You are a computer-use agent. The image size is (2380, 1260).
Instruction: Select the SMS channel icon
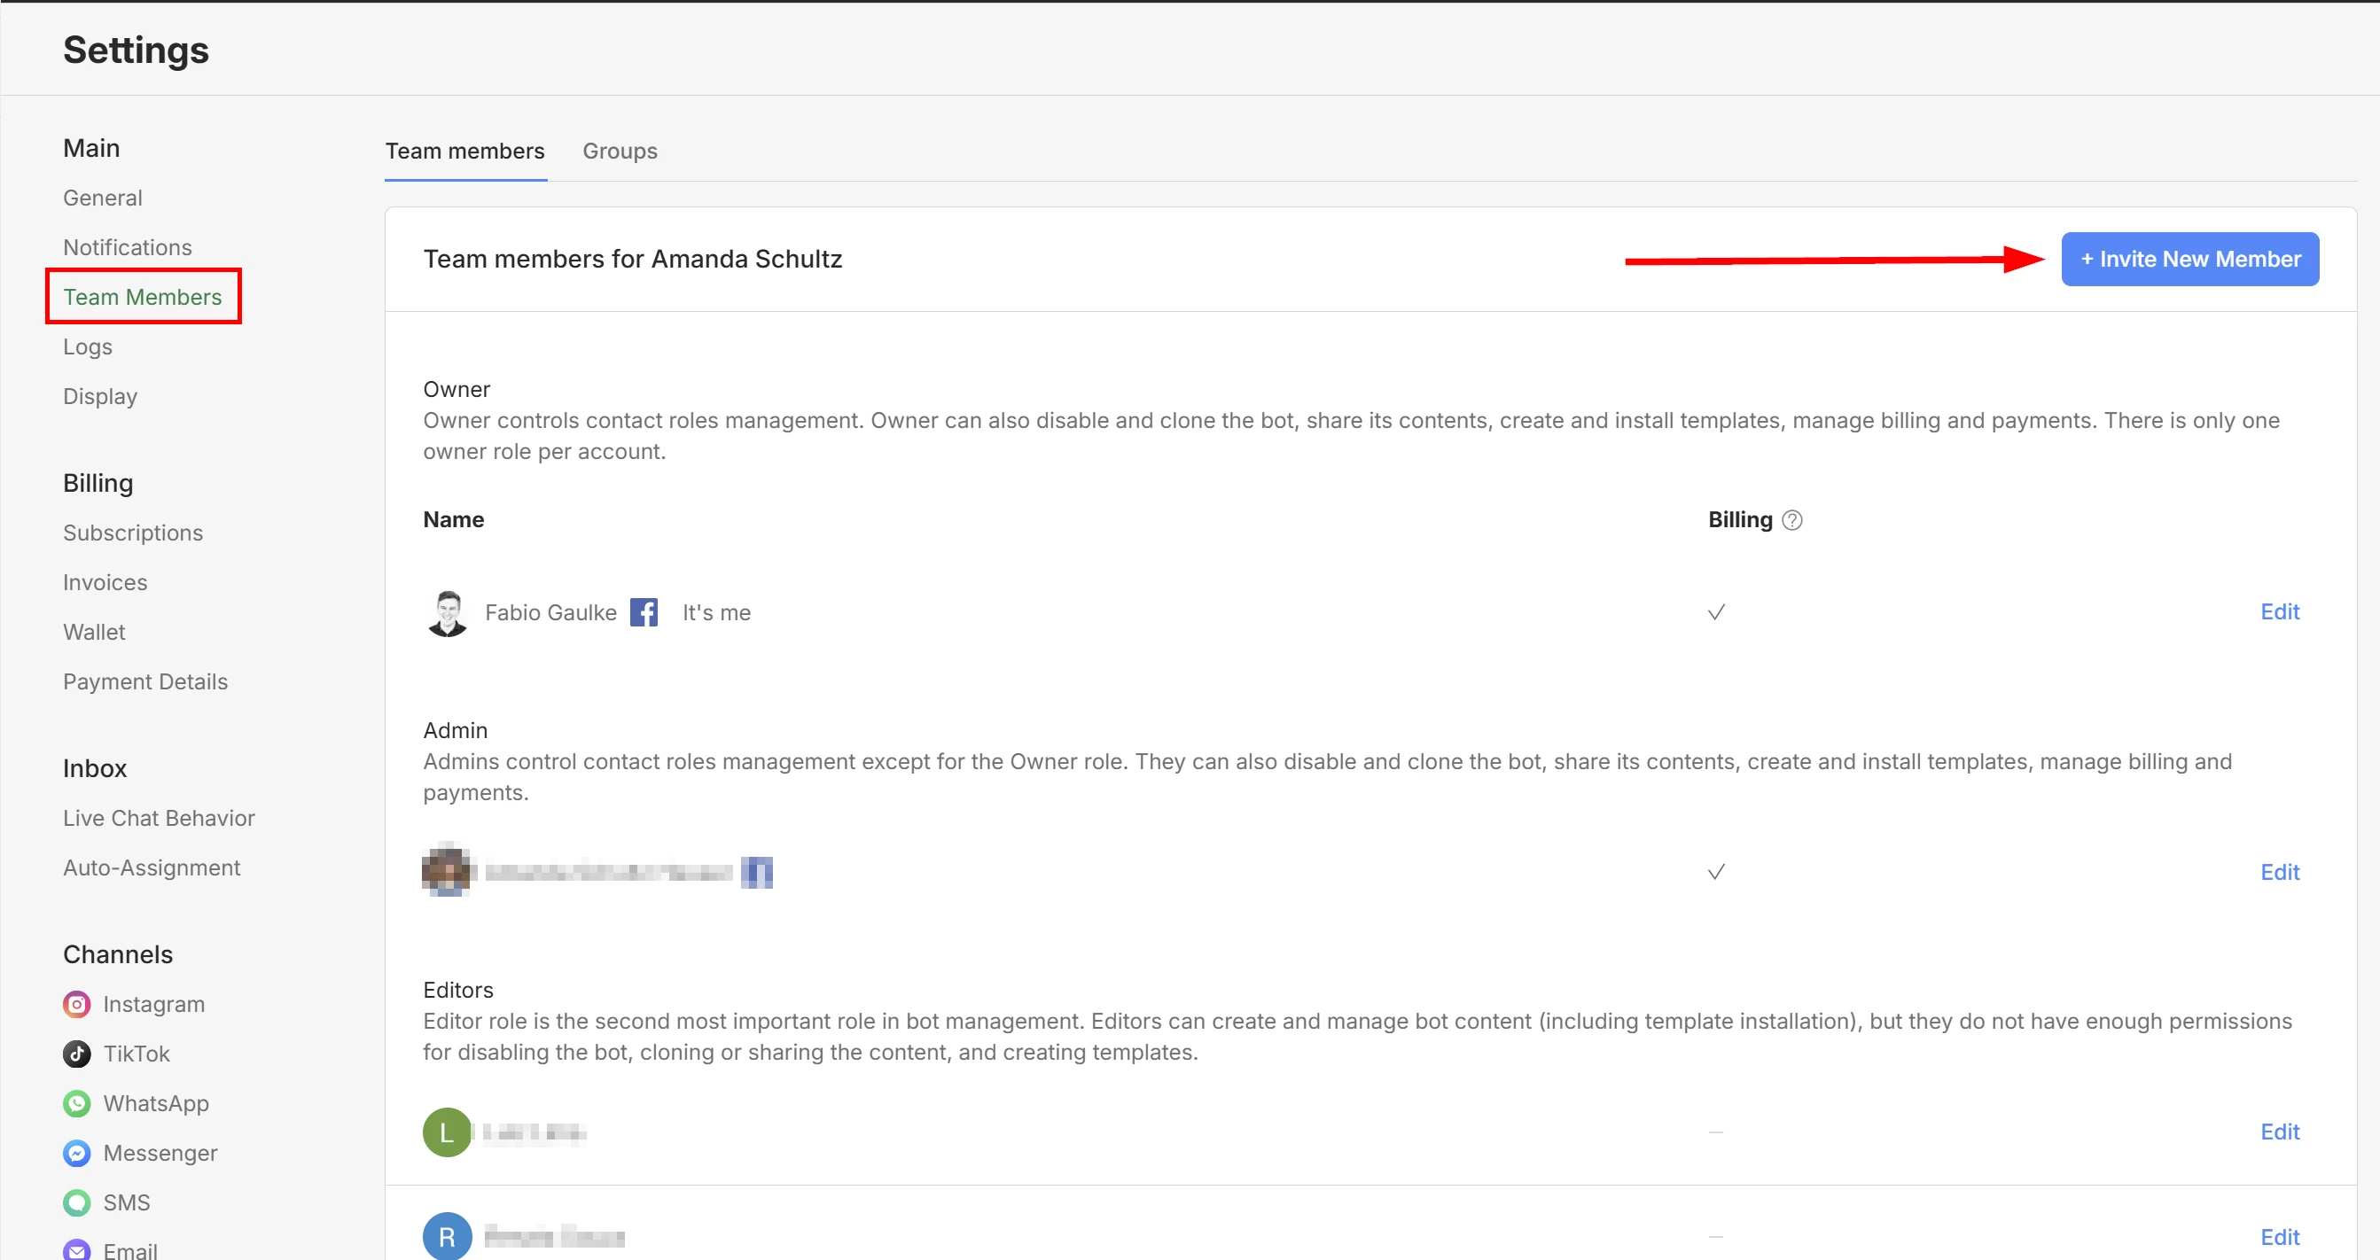click(x=77, y=1202)
